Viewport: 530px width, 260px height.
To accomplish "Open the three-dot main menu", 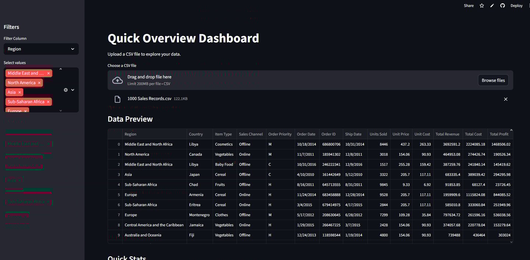I will [530, 6].
